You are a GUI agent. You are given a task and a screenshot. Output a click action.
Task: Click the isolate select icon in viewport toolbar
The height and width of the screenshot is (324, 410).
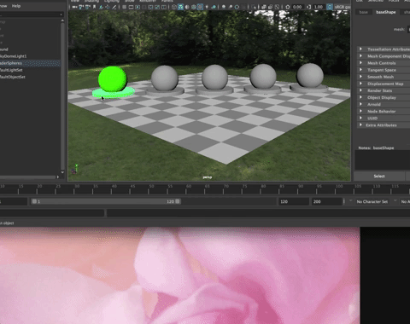pos(254,7)
